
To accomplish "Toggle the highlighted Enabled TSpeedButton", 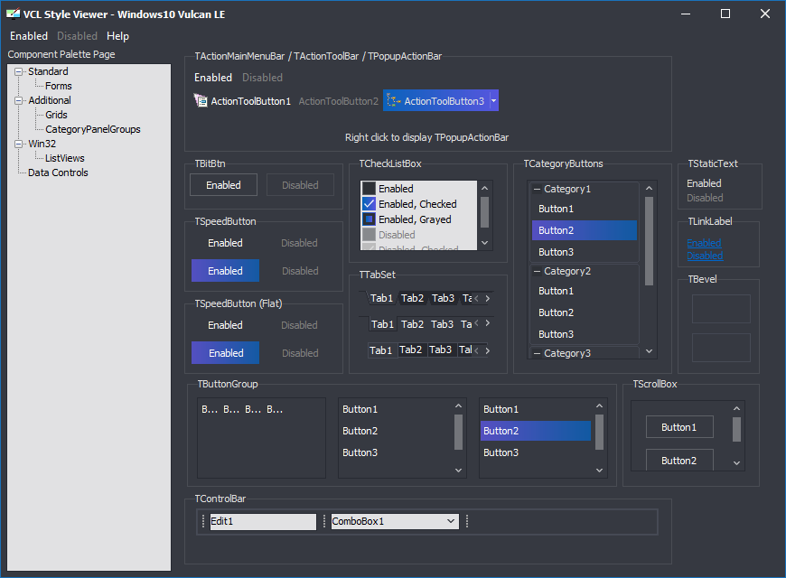I will (x=225, y=271).
